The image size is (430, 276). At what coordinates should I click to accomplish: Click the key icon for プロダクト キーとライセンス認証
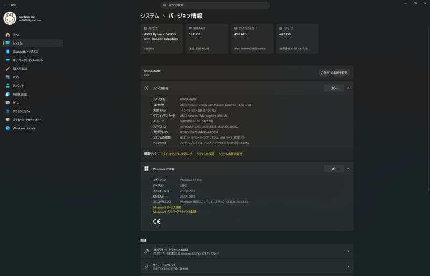[146, 251]
